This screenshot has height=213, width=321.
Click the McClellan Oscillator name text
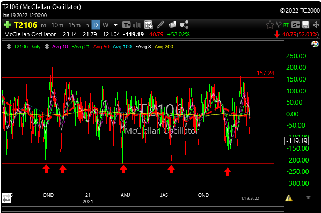point(30,34)
